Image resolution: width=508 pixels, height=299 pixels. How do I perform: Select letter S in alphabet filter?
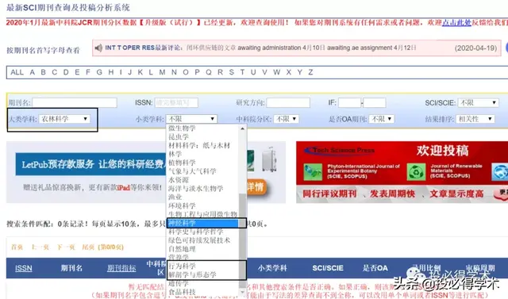coord(231,72)
